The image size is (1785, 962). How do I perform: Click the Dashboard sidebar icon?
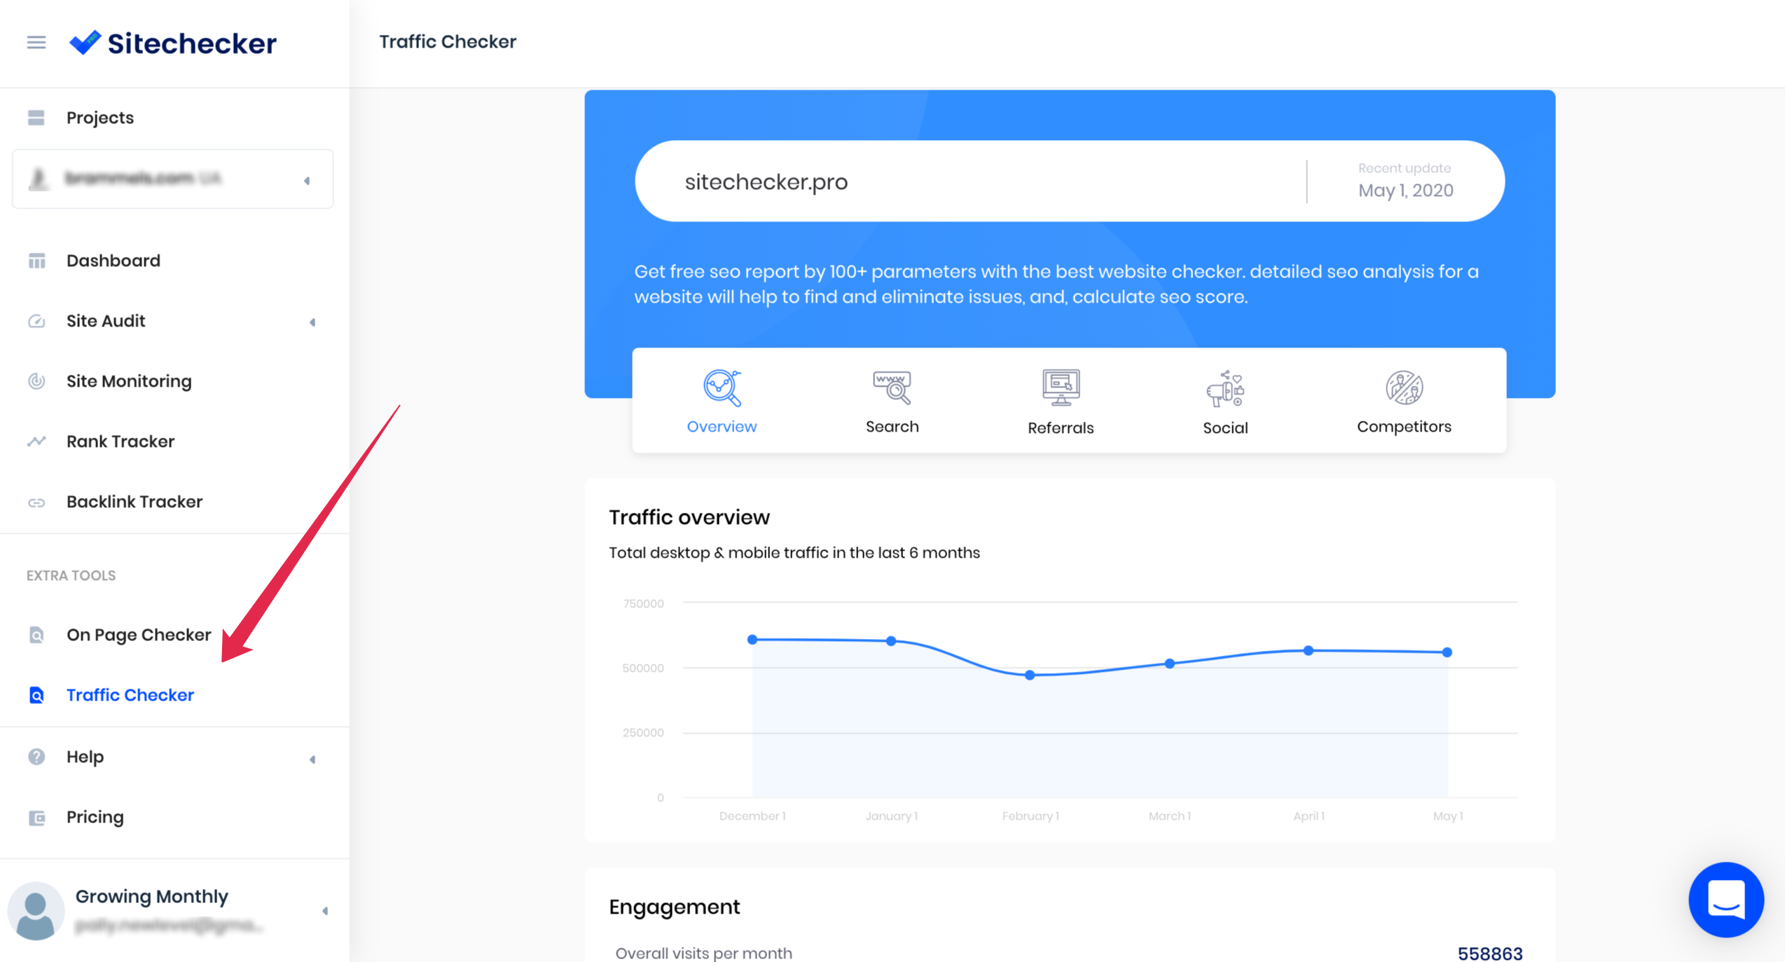pos(36,261)
